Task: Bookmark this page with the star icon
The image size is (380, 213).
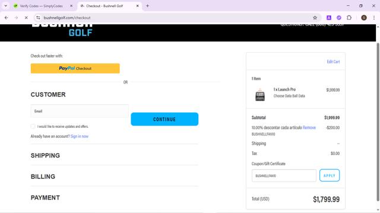Action: point(315,18)
